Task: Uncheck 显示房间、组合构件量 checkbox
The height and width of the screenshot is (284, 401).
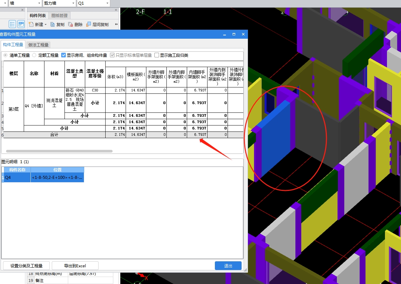Action: pos(63,55)
